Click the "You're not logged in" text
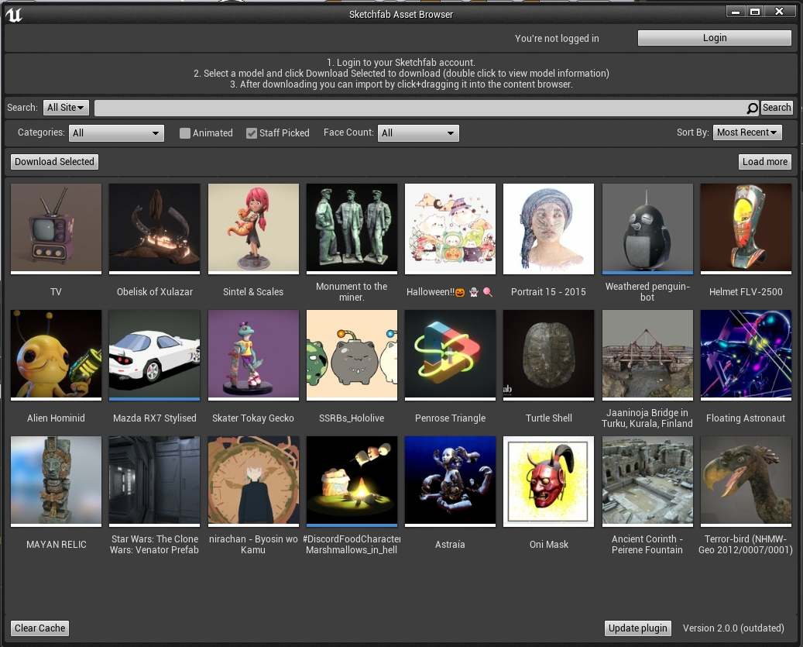 tap(557, 39)
